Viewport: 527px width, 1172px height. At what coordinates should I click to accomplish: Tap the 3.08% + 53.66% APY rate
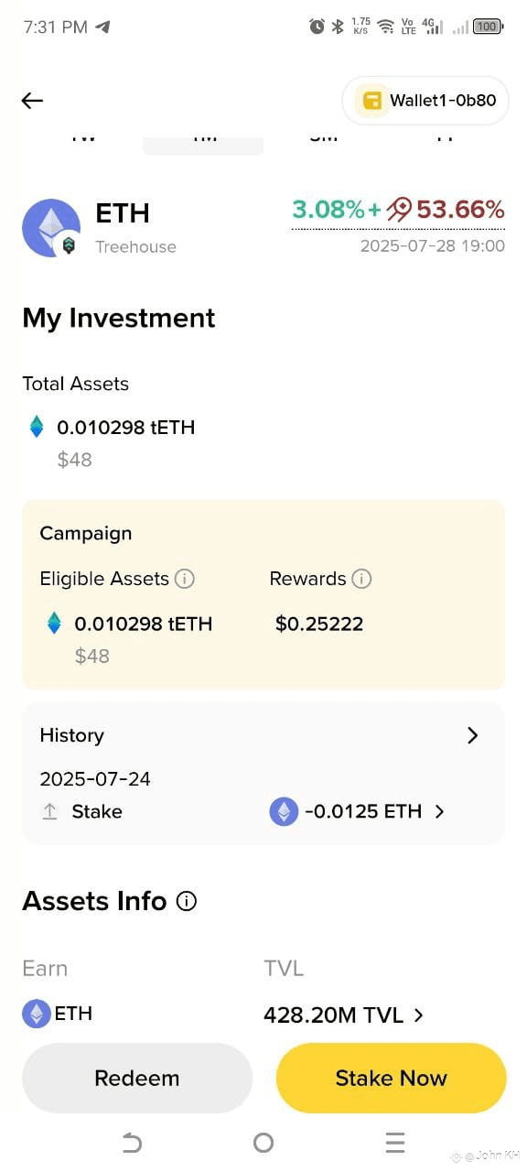[398, 210]
